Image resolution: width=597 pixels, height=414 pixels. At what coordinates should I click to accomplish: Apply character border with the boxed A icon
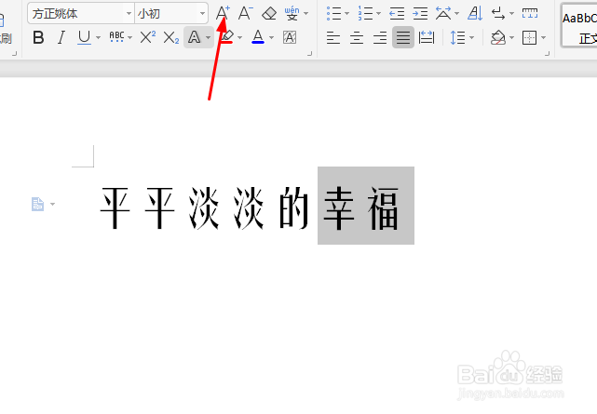click(290, 37)
